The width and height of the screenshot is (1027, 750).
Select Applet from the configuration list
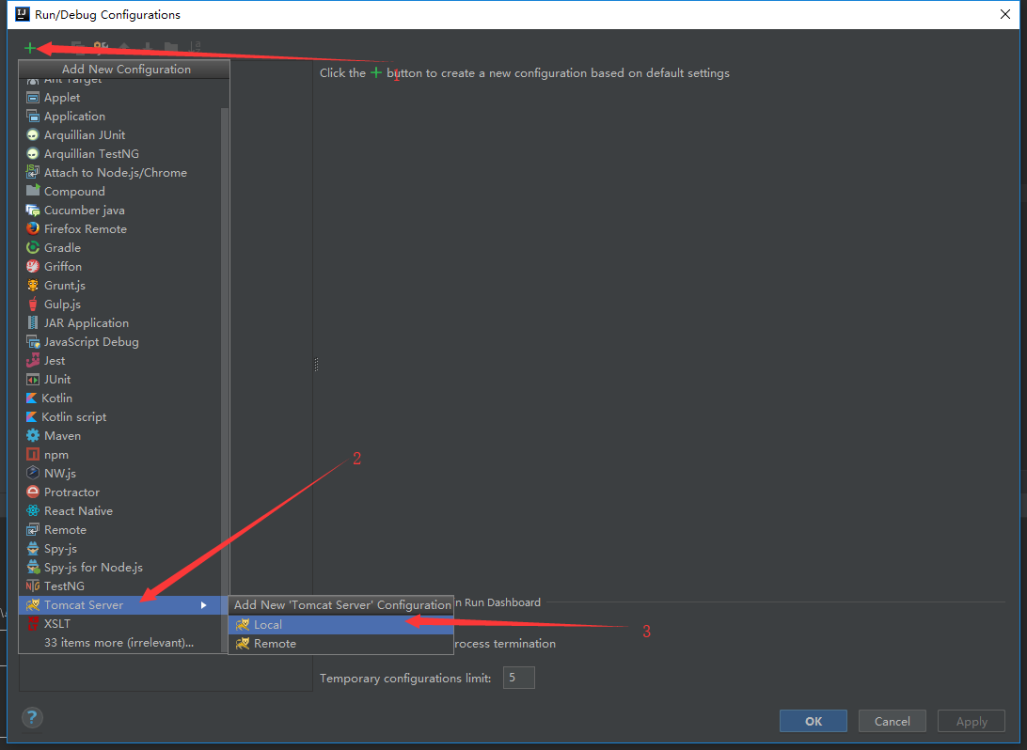tap(124, 98)
